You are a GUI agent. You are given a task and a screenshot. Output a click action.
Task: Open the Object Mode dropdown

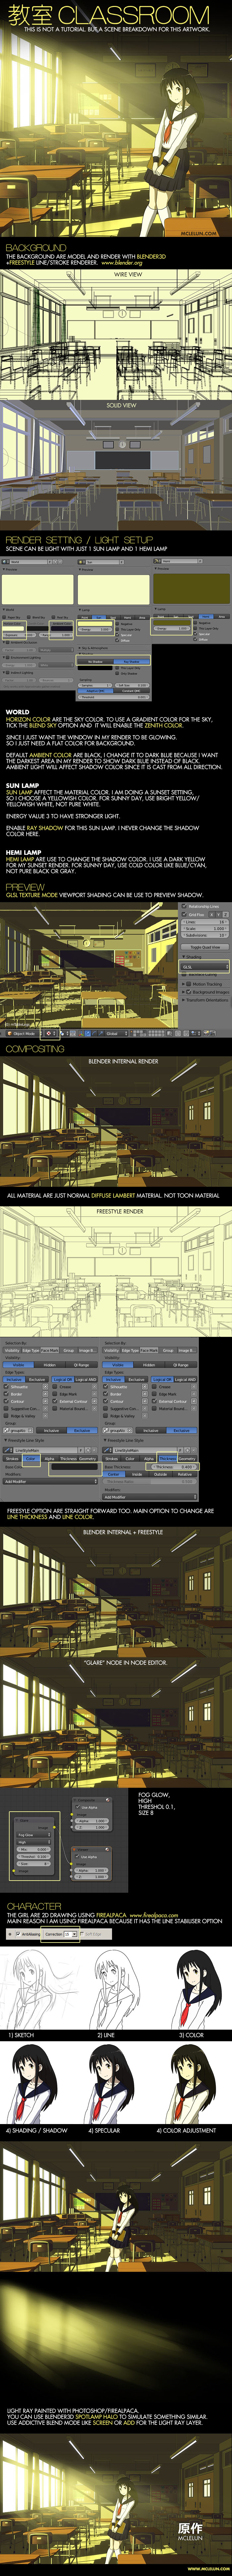pyautogui.click(x=22, y=1034)
